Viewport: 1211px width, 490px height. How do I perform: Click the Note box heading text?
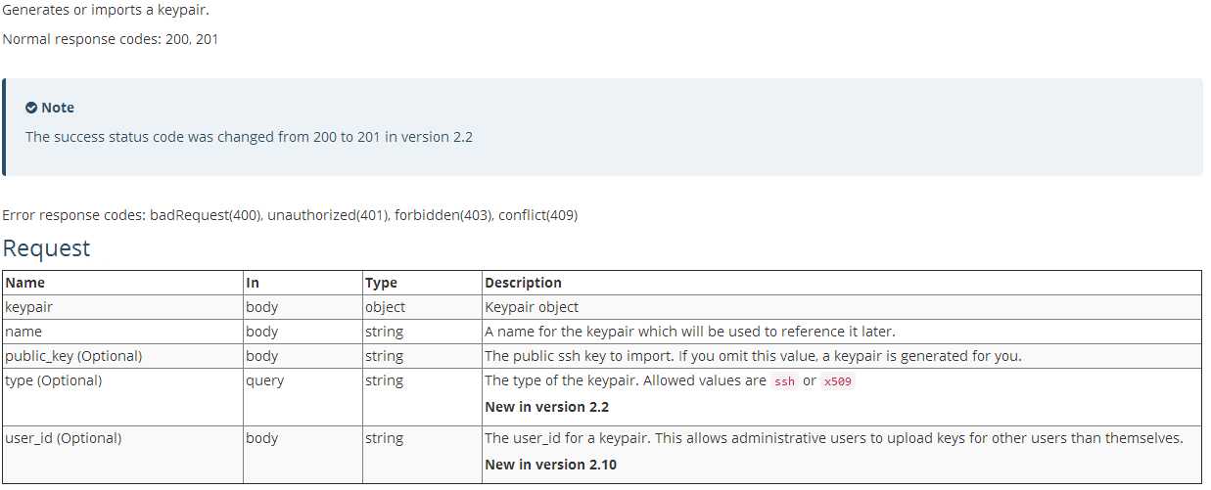[58, 108]
